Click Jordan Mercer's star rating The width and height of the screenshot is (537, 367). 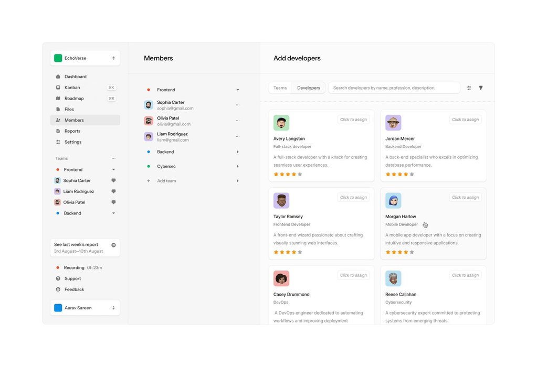click(399, 175)
